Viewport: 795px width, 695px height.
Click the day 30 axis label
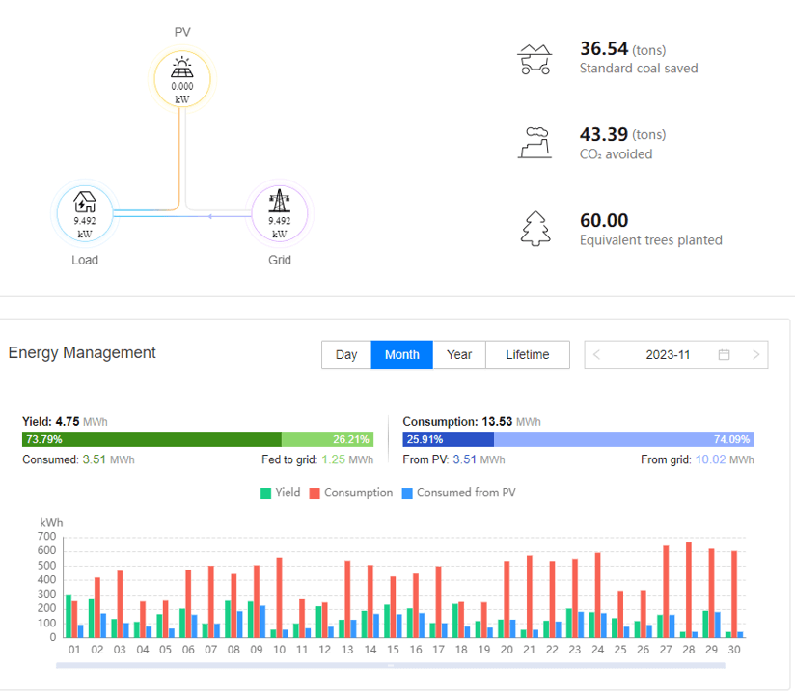click(x=734, y=650)
